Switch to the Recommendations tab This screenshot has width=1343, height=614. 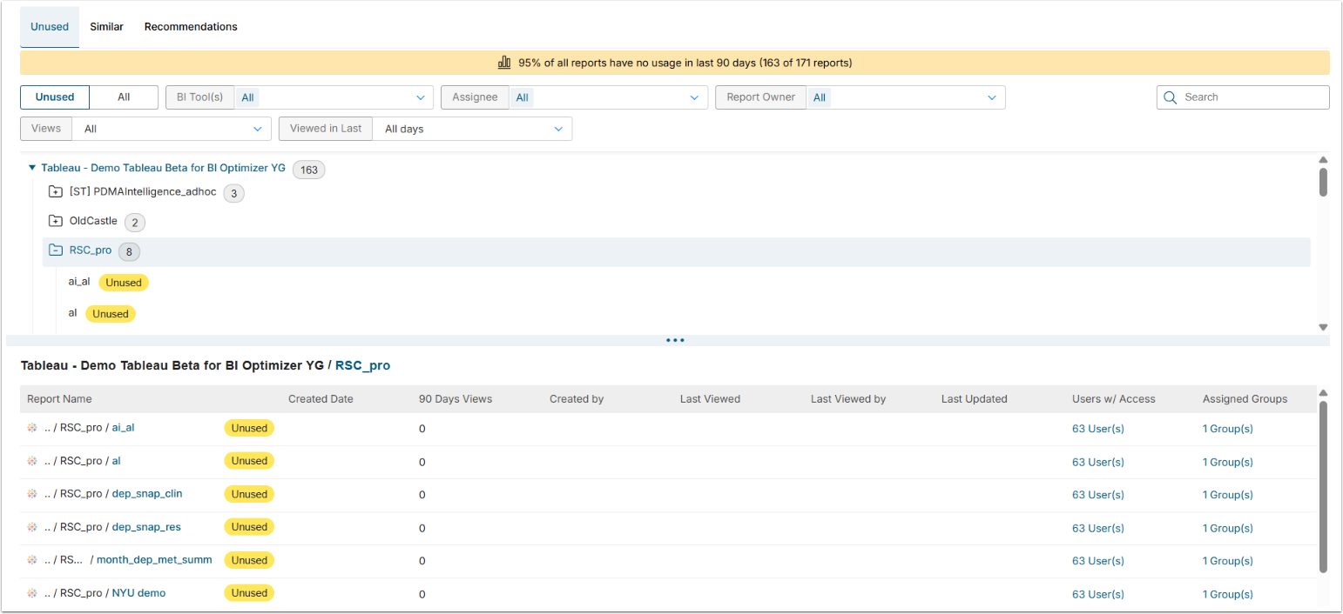coord(191,27)
